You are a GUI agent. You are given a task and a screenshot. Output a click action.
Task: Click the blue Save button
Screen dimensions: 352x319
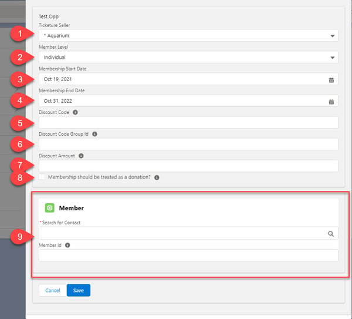[79, 290]
